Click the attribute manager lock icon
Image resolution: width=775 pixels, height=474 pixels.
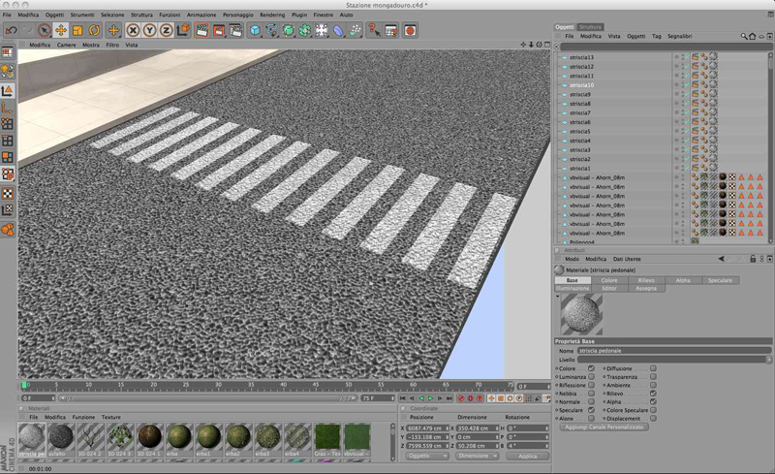click(x=753, y=259)
